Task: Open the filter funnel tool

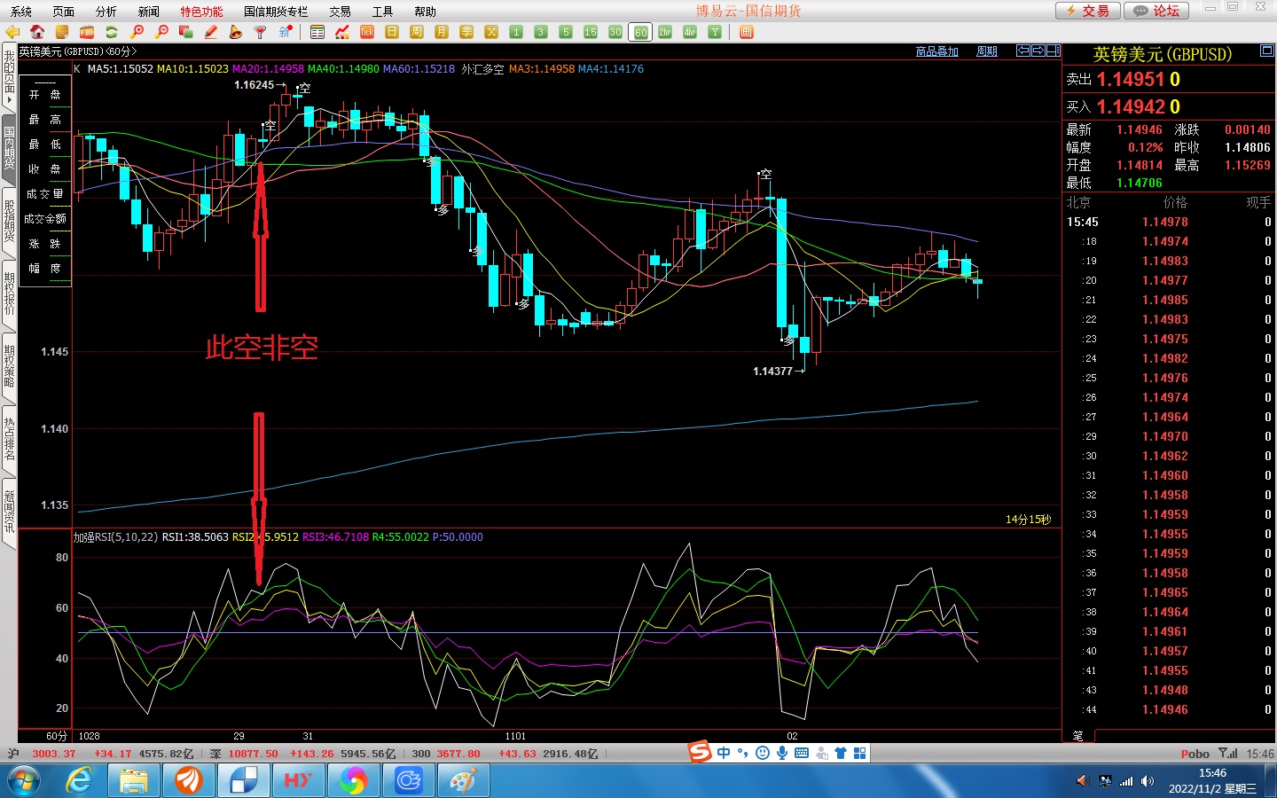Action: [x=260, y=32]
